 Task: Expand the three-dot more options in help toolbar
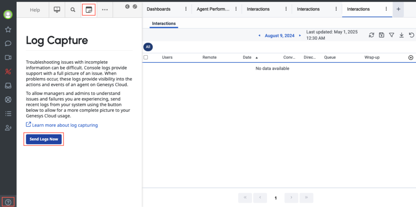105,9
